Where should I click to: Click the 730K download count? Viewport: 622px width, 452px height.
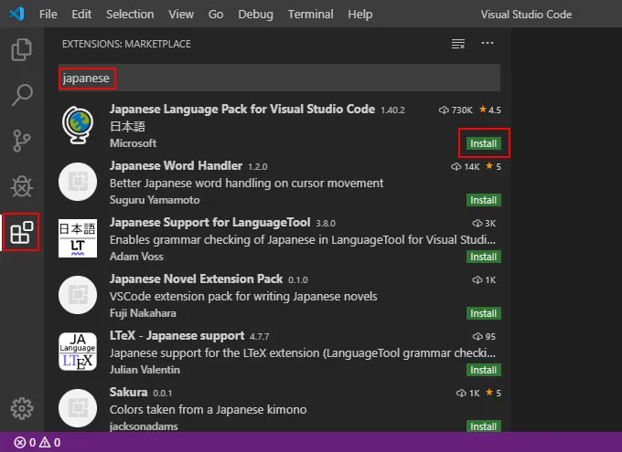point(456,110)
